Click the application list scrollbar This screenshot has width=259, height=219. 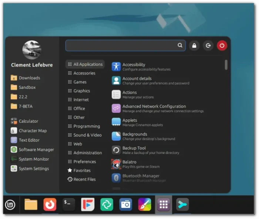coord(226,65)
